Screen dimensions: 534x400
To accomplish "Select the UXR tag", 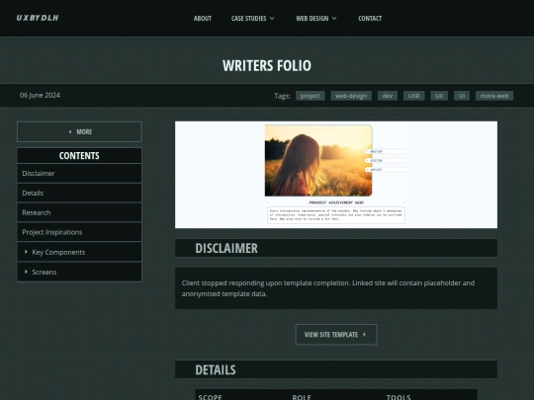I will (413, 96).
